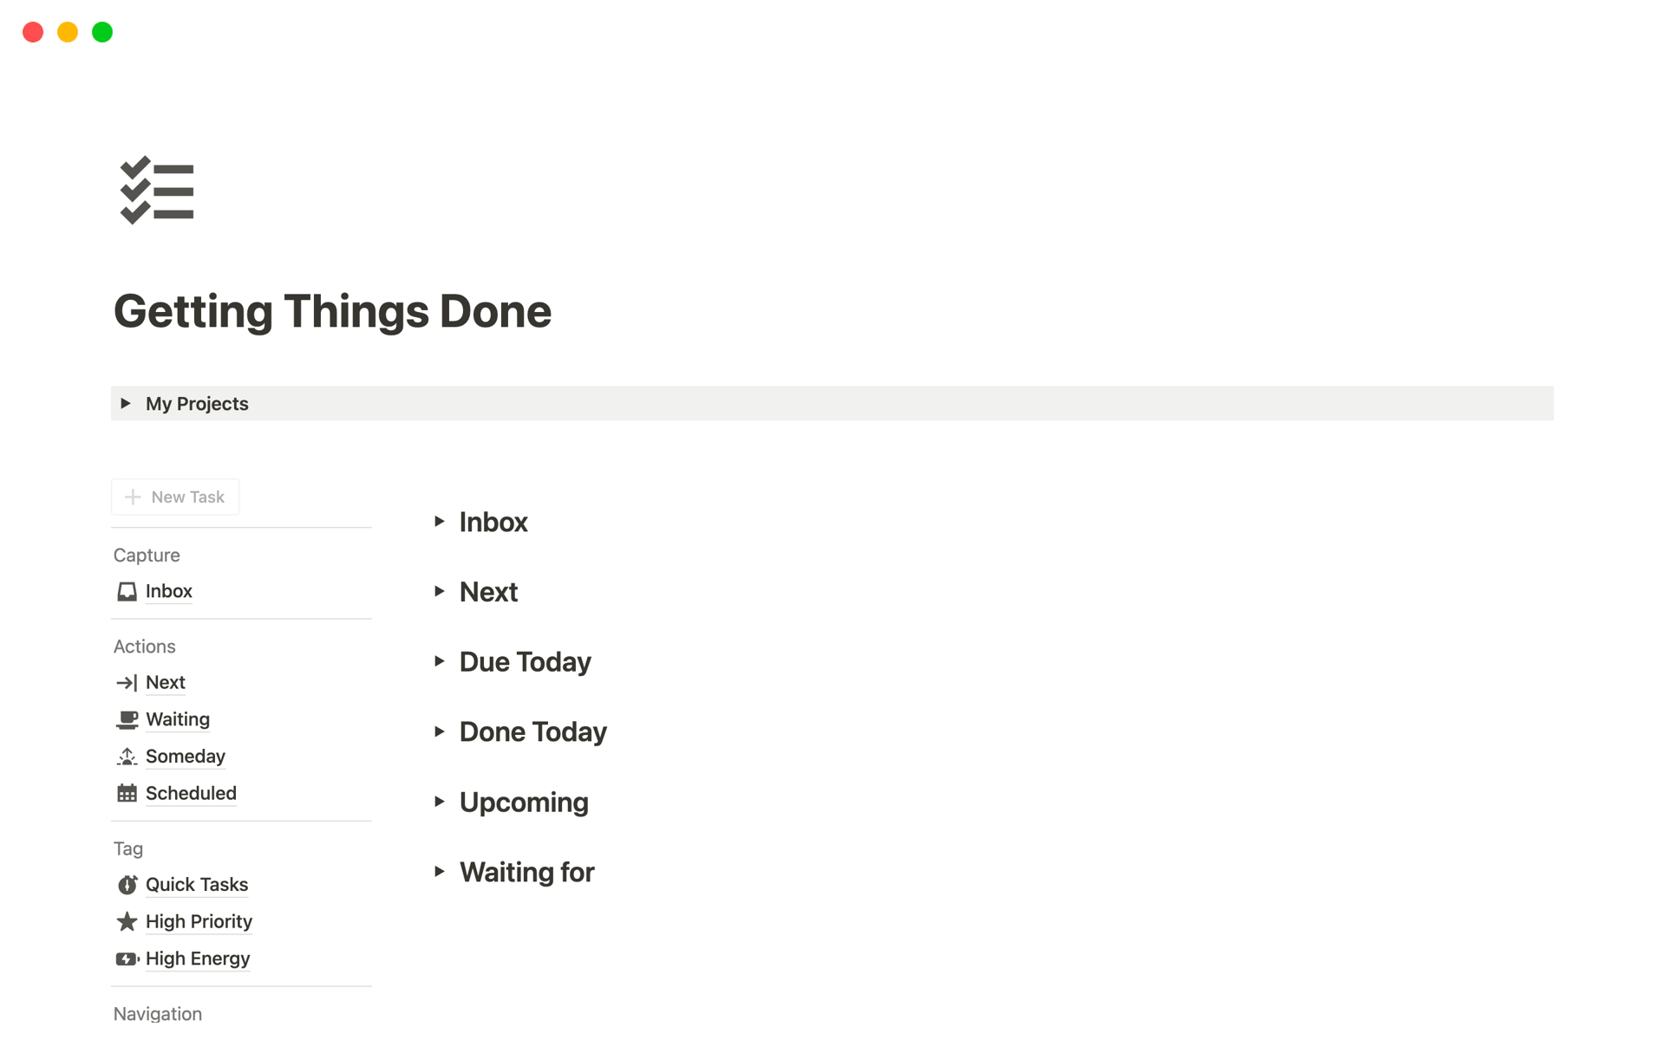This screenshot has height=1040, width=1665.
Task: Click the Quick Tasks stopwatch icon
Action: [x=127, y=885]
